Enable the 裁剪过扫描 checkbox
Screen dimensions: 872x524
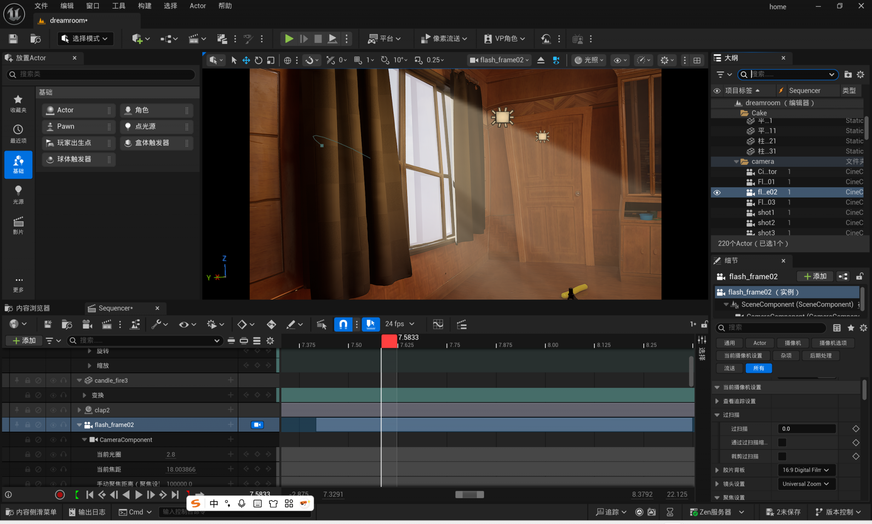(x=782, y=456)
